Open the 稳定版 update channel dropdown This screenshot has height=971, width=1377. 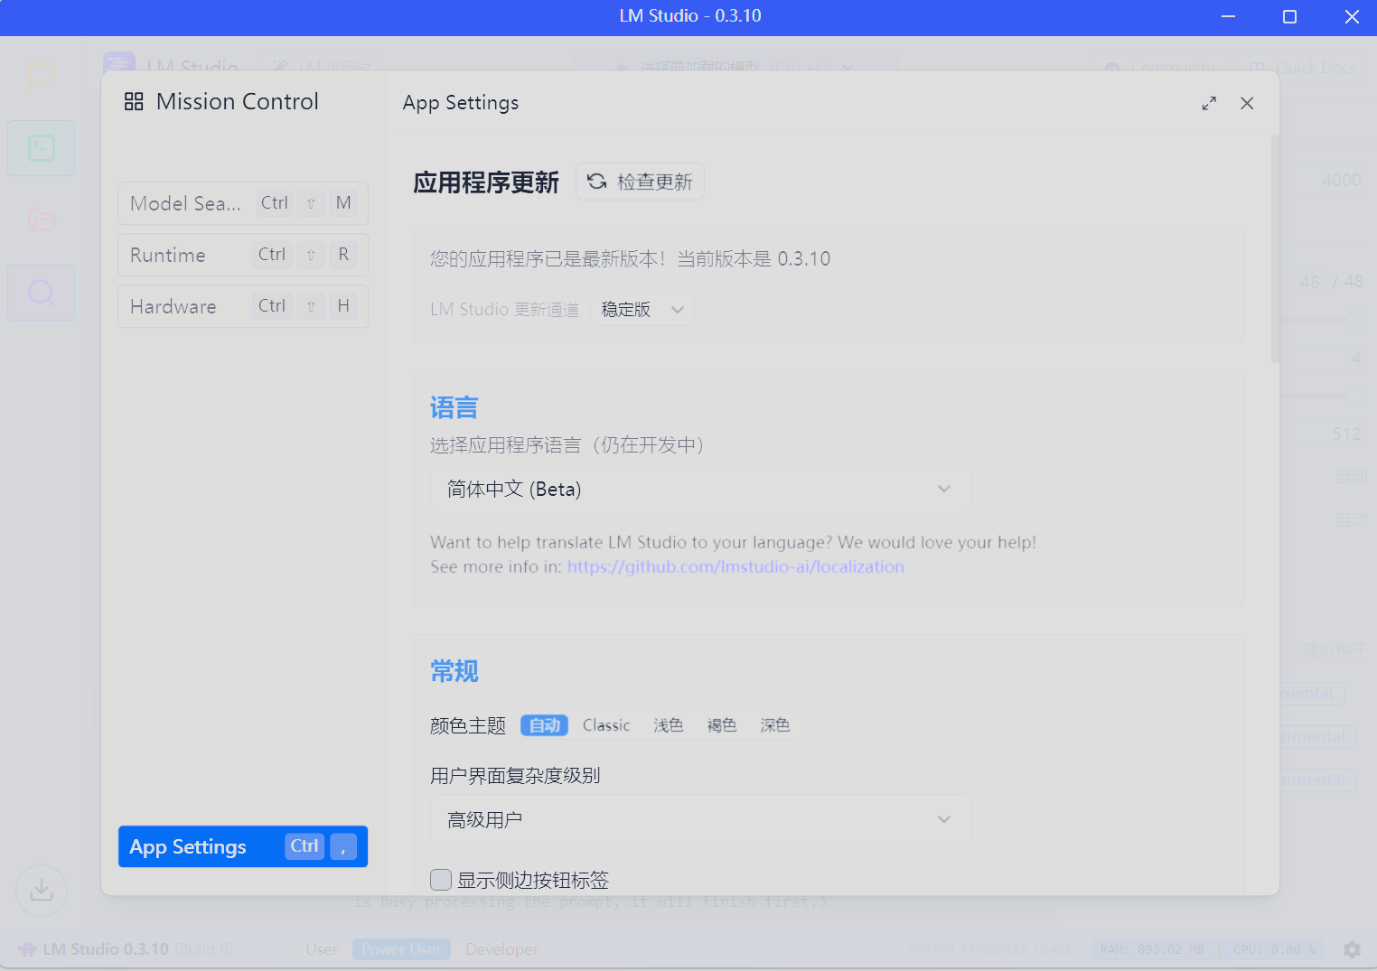point(642,310)
